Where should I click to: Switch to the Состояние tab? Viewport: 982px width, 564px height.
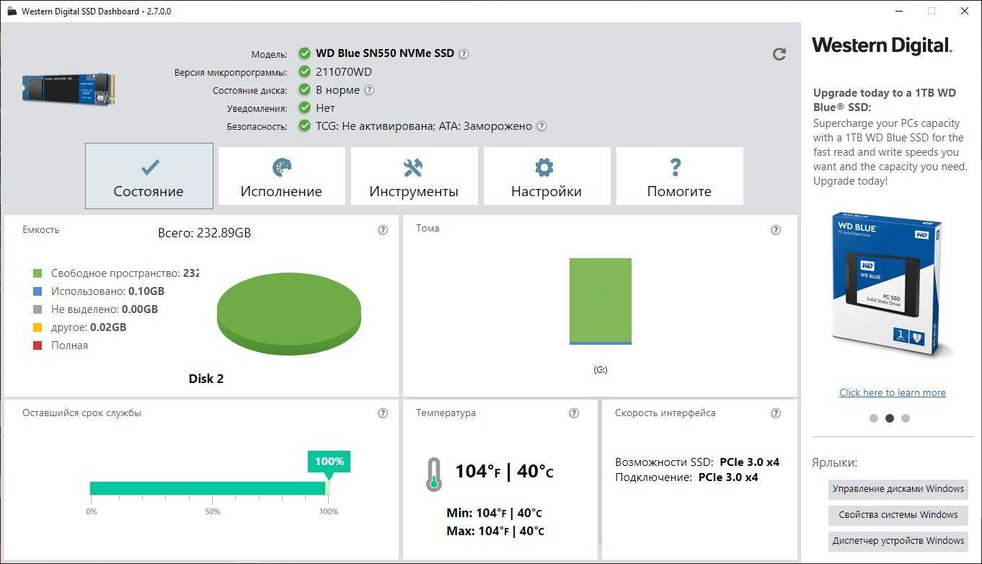tap(149, 176)
